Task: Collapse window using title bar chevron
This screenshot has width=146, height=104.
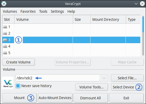Action: pos(136,4)
